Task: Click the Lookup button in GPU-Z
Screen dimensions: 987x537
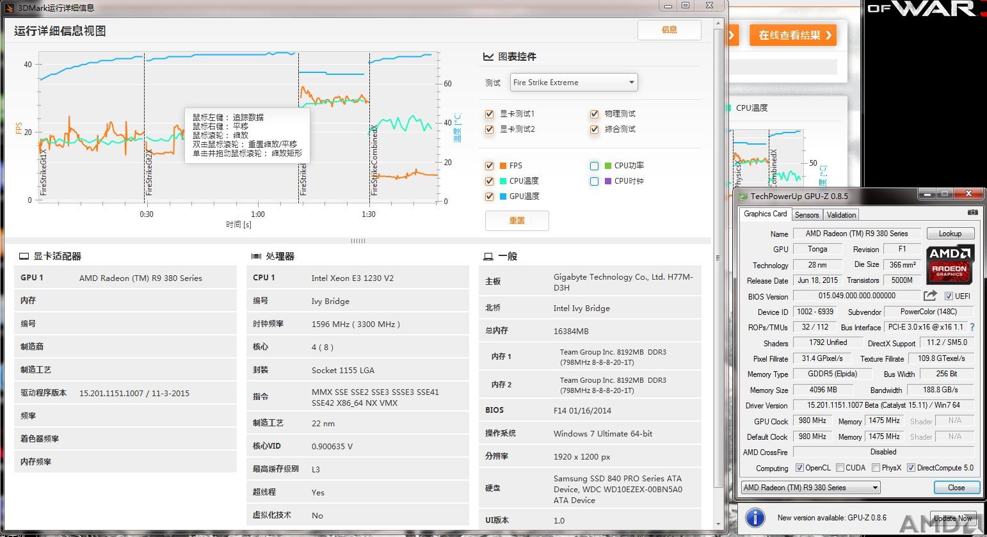Action: pyautogui.click(x=950, y=234)
